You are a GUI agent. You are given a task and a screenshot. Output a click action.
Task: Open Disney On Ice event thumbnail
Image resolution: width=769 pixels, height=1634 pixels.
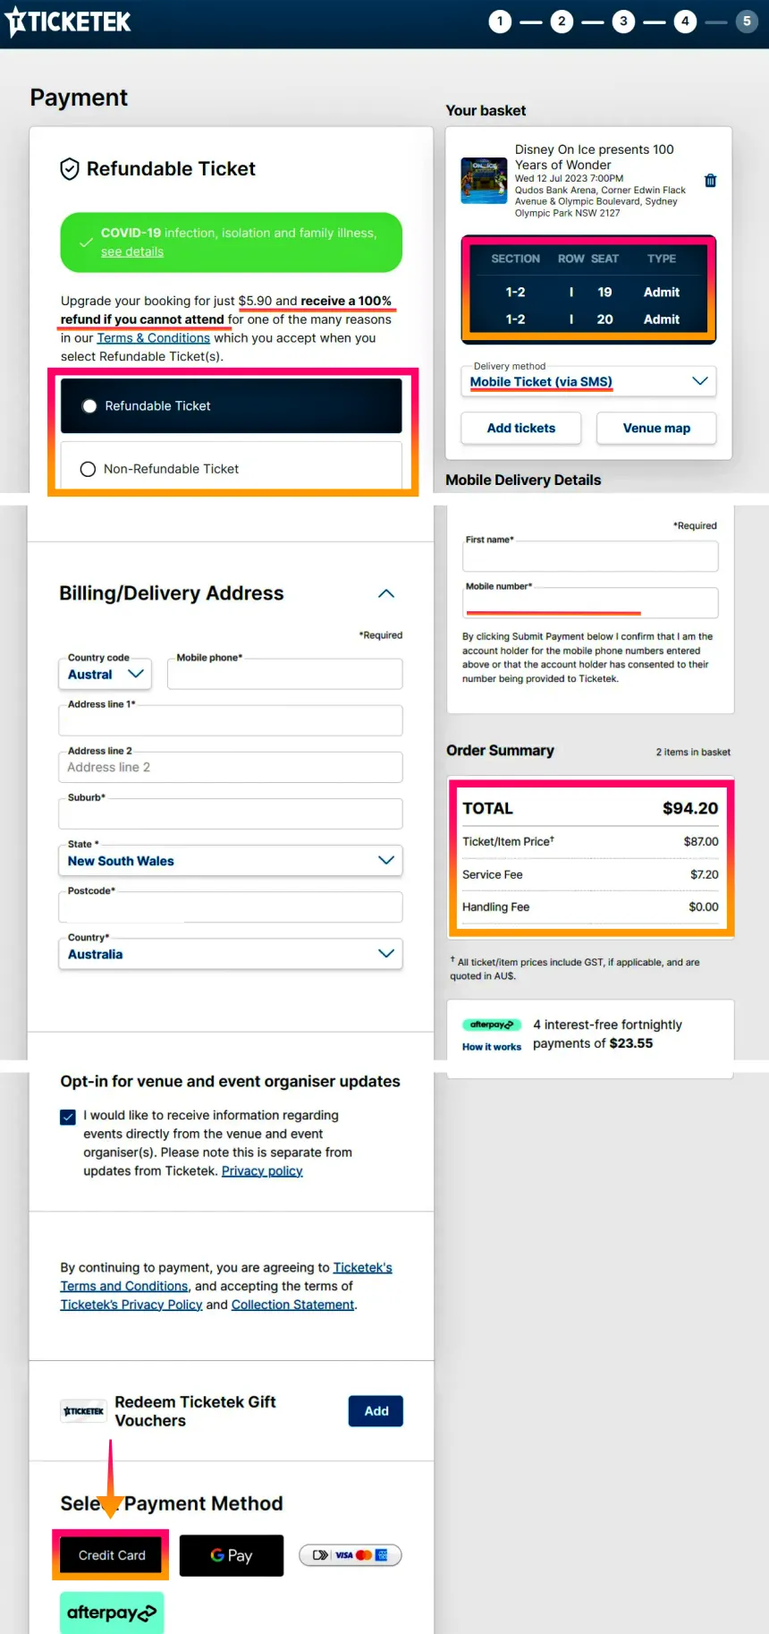484,181
